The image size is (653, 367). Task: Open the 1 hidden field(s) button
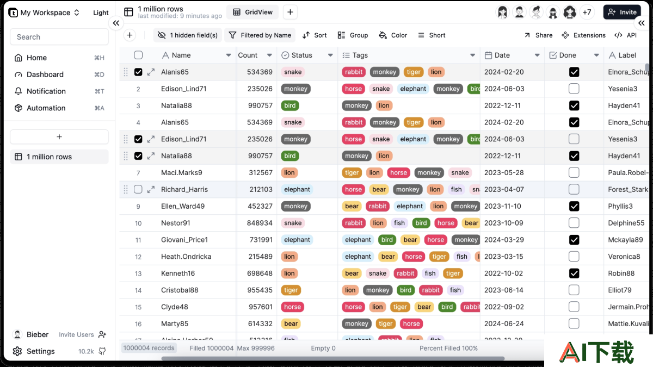tap(188, 35)
